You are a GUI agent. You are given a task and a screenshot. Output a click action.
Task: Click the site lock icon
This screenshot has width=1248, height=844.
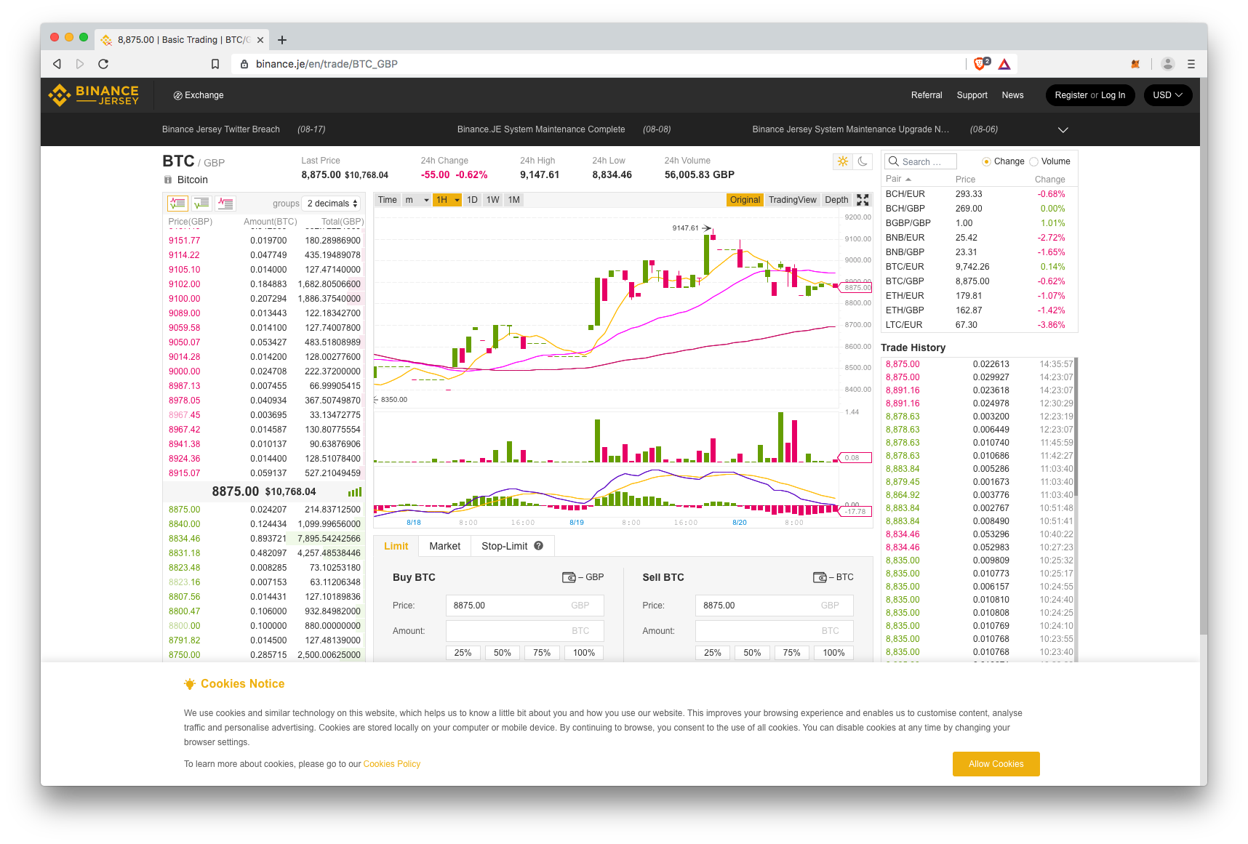coord(244,64)
